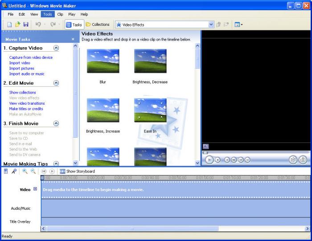This screenshot has width=312, height=241.
Task: Open the Video Effects collection dropdown
Action: 211,25
